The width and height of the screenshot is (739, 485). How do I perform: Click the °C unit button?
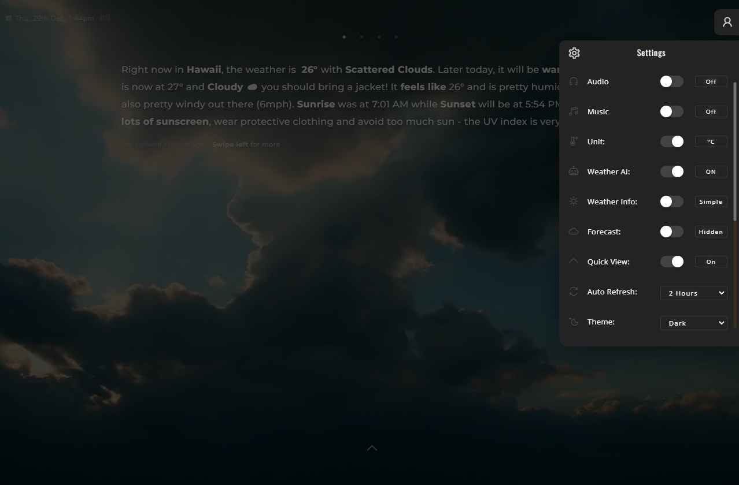tap(710, 141)
